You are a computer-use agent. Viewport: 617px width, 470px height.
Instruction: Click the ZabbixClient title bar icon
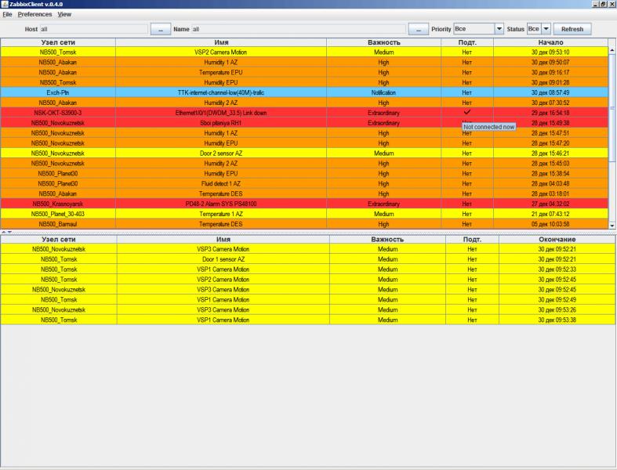click(x=5, y=4)
